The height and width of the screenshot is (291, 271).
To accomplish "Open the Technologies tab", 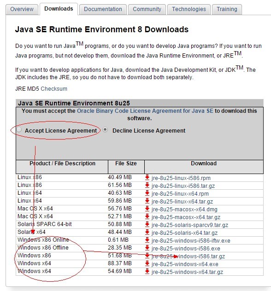I will click(x=189, y=9).
